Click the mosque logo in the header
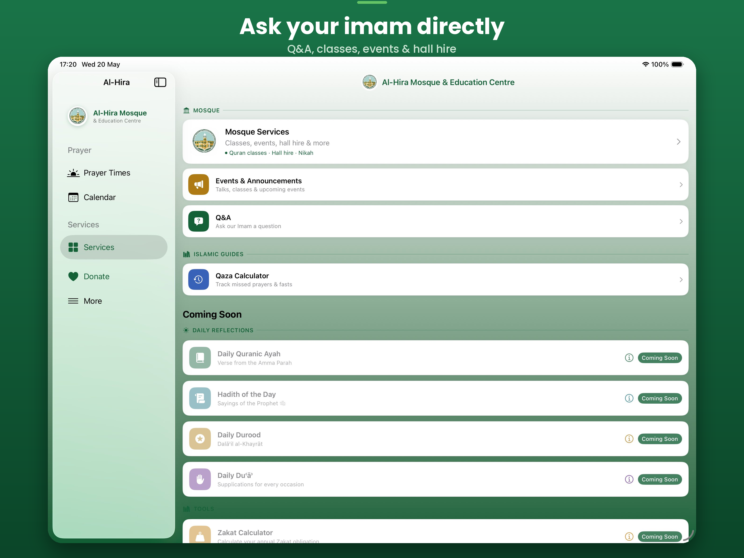 369,82
